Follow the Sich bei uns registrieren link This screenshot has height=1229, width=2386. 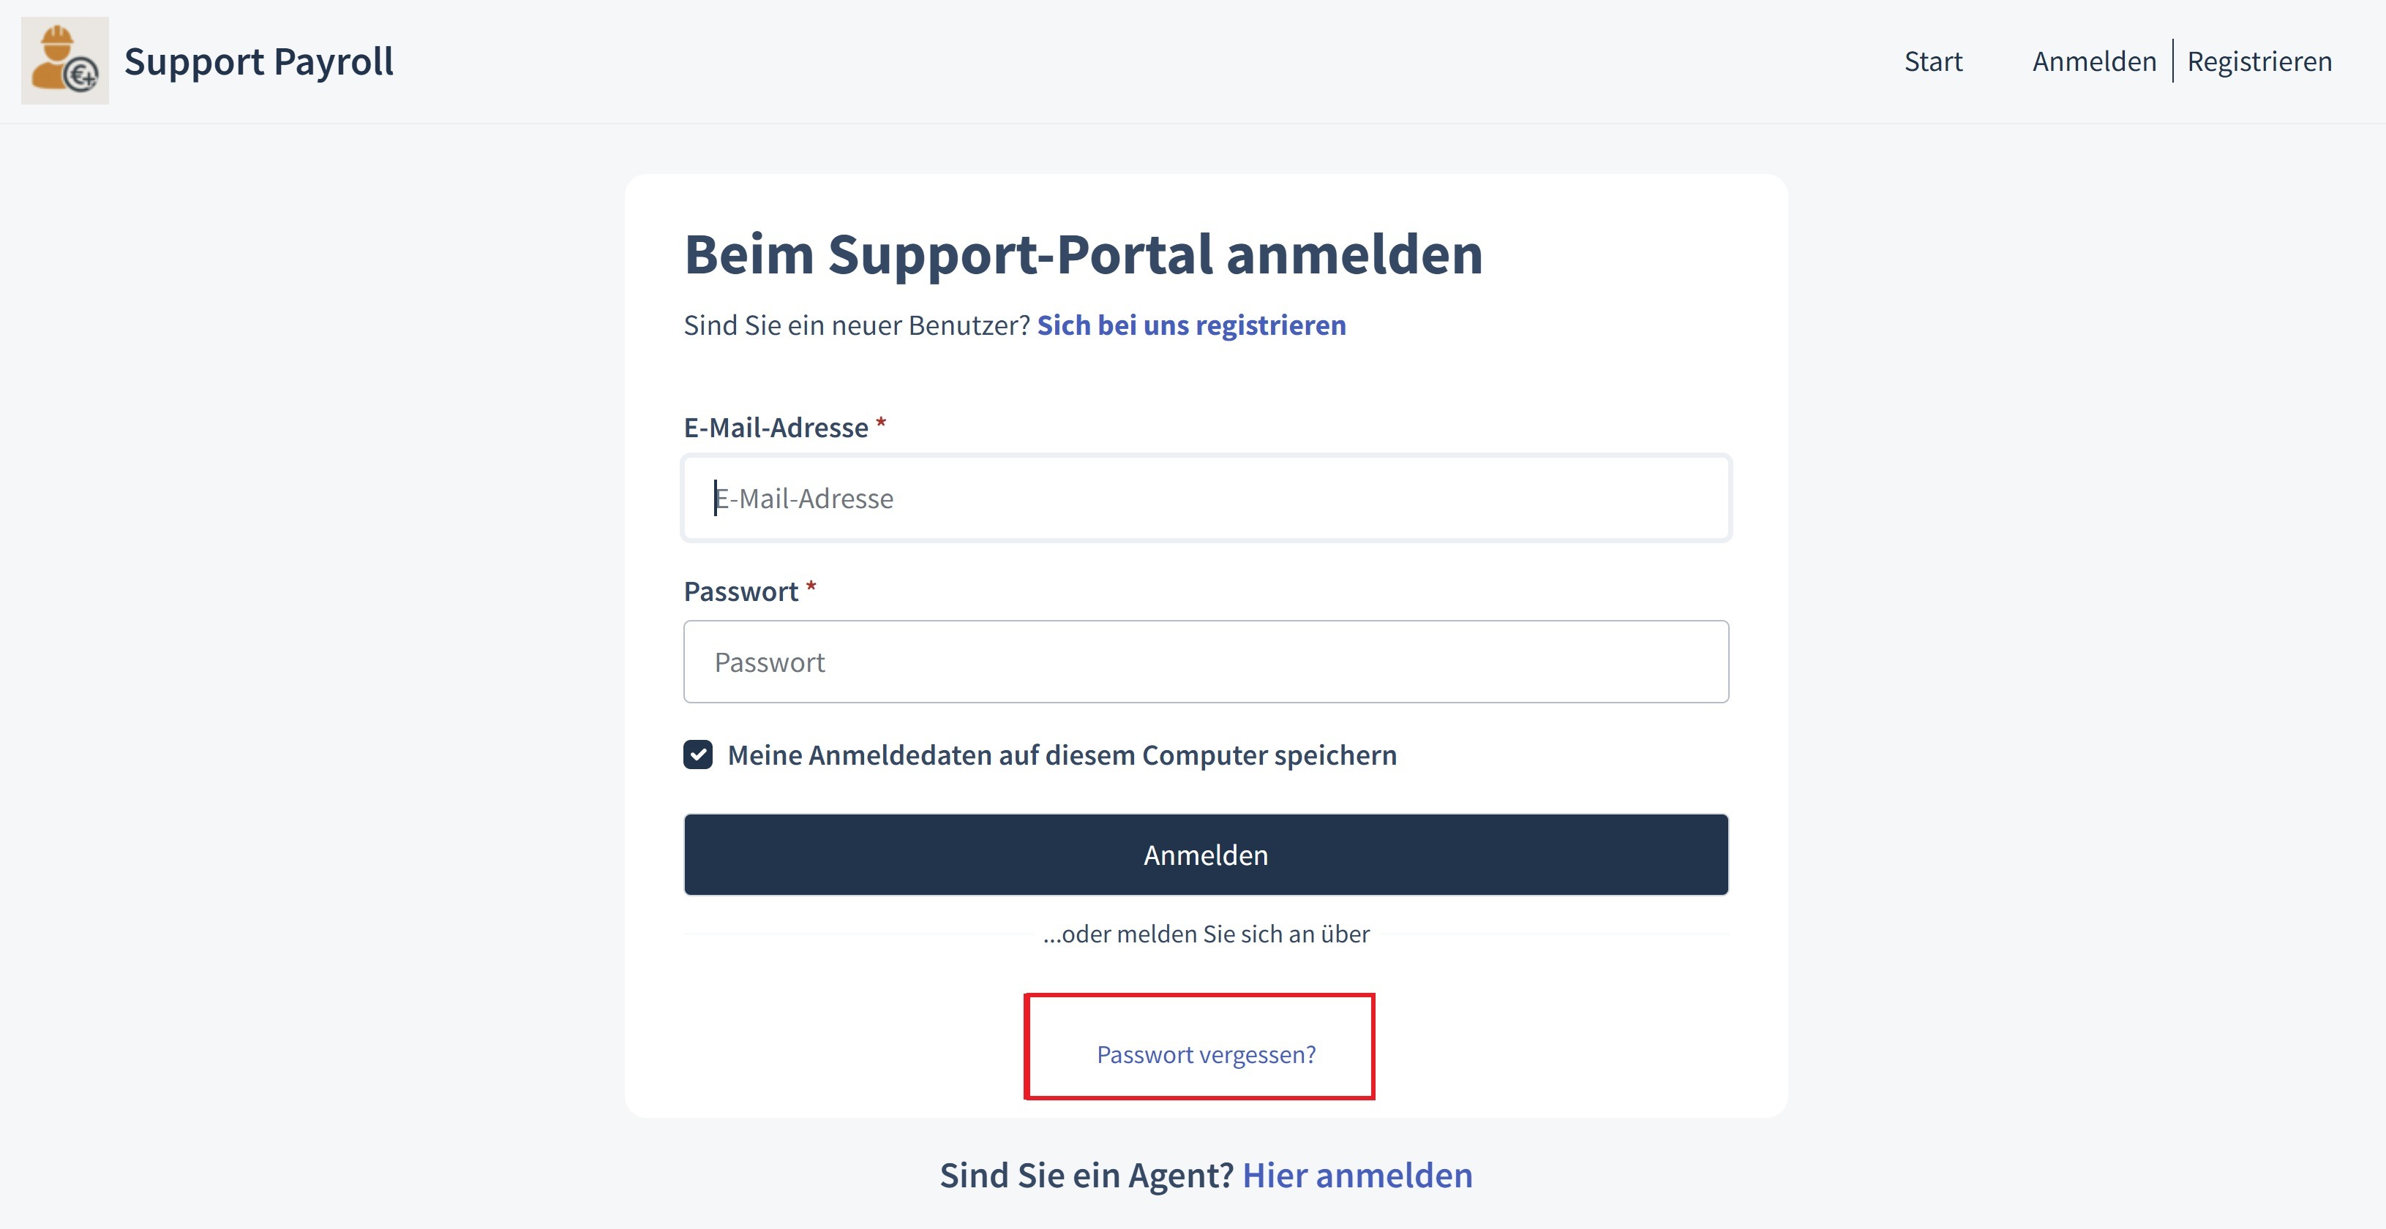click(x=1190, y=326)
